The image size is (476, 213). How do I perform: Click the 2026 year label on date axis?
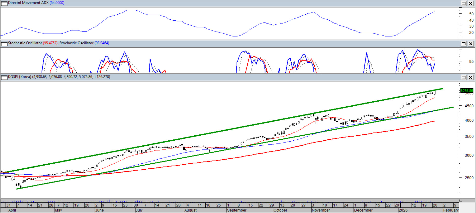[403, 210]
